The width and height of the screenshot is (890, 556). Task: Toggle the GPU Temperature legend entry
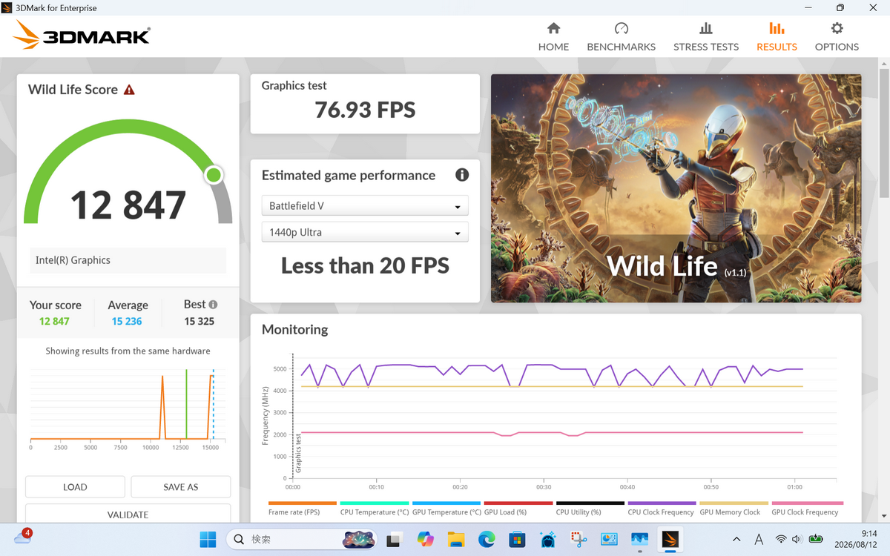(x=446, y=509)
